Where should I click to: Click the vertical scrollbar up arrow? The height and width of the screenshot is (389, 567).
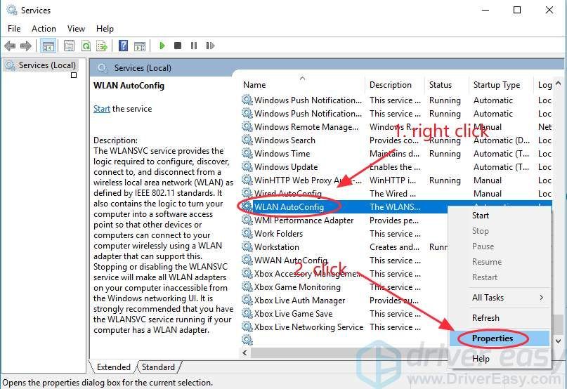558,84
